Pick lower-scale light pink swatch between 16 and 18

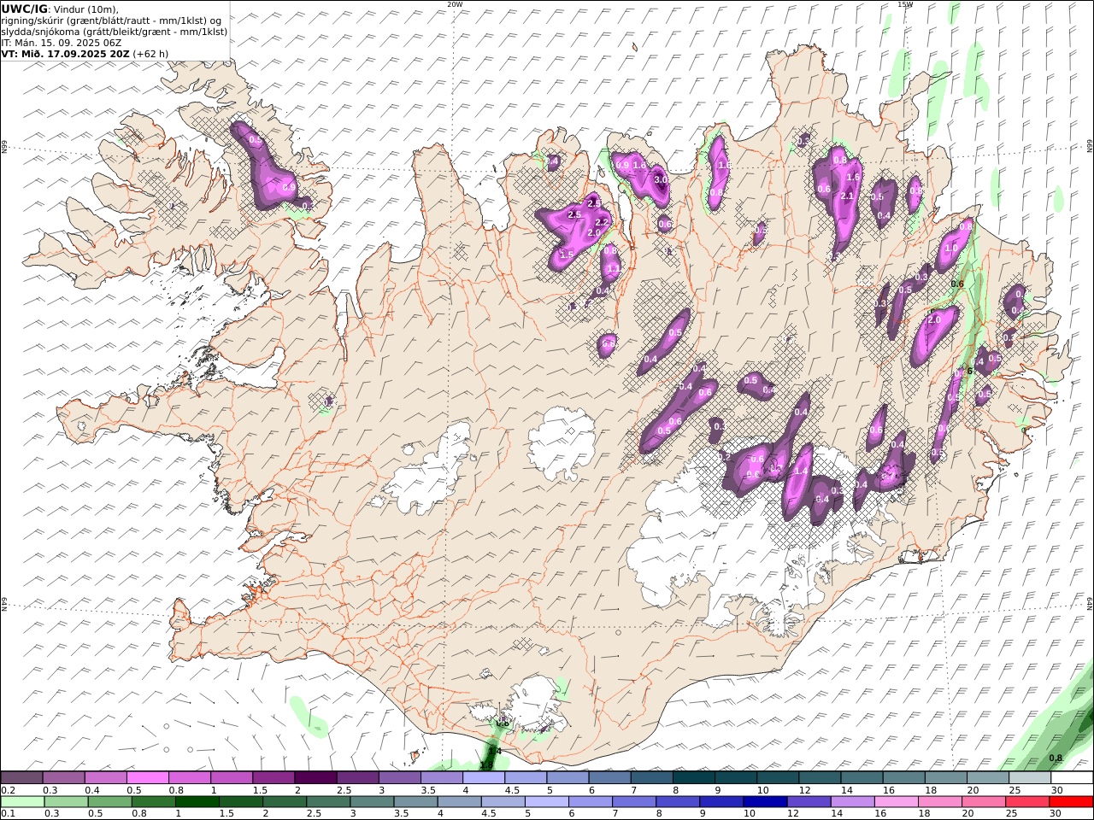click(x=896, y=801)
